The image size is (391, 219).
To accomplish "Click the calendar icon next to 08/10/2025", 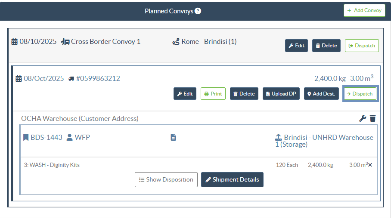I will pos(15,42).
